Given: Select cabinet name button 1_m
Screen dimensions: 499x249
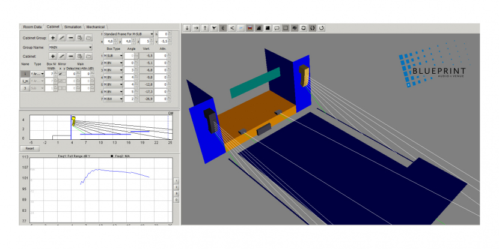Looking at the screenshot, I should (25, 81).
